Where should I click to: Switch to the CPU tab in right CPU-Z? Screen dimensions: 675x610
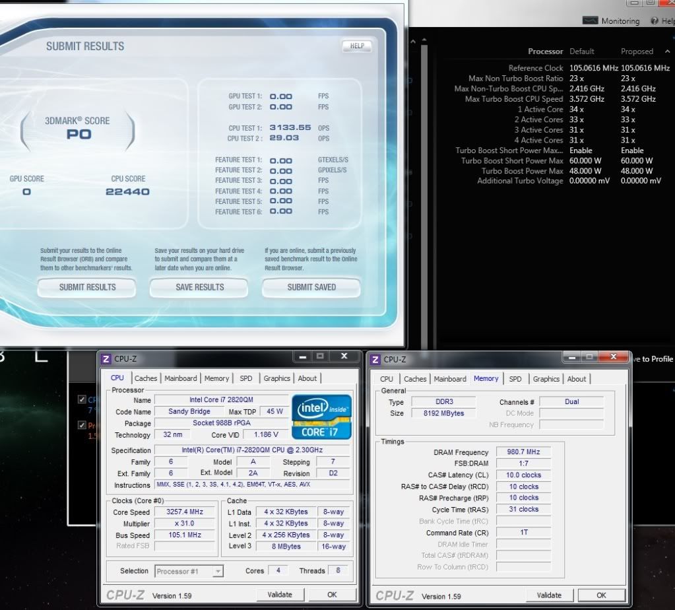coord(386,379)
